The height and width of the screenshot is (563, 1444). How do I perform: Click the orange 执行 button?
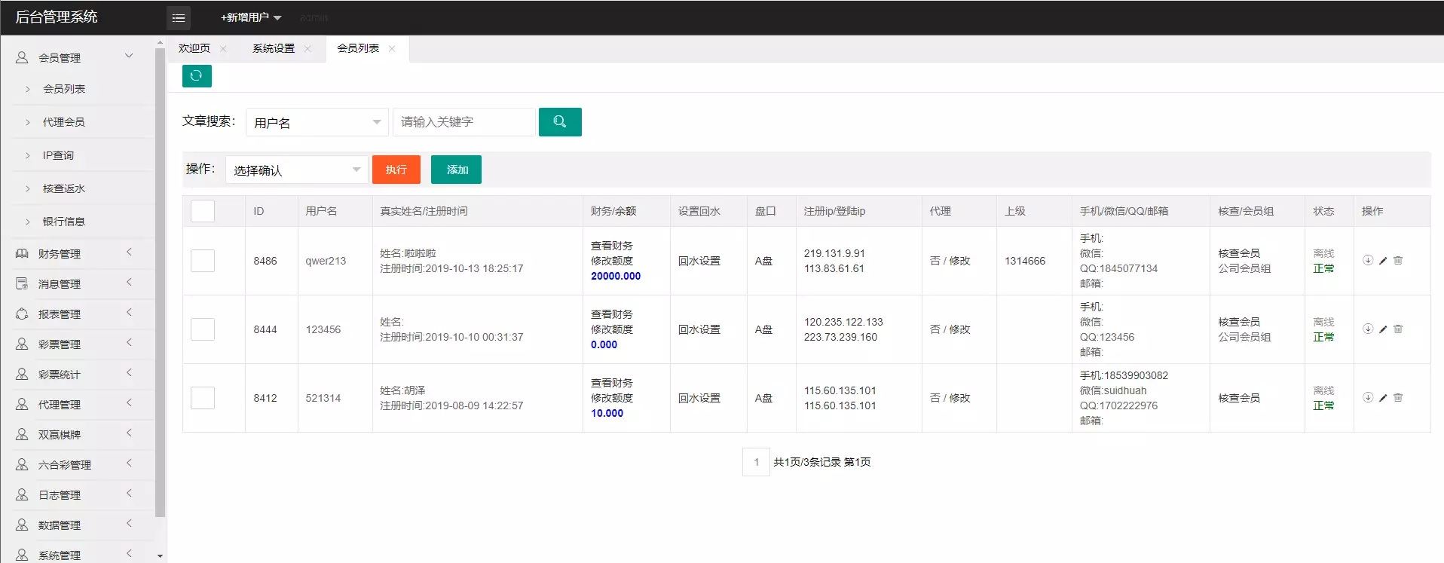(396, 170)
